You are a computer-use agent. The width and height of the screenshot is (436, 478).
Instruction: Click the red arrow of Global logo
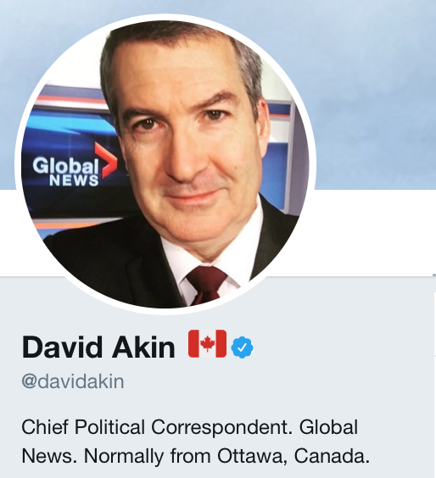(x=106, y=160)
